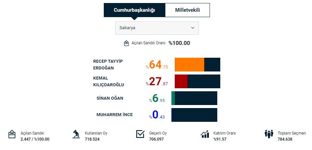
Task: Click the red Kılıçdaroğlu vote bar
Action: coord(181,81)
